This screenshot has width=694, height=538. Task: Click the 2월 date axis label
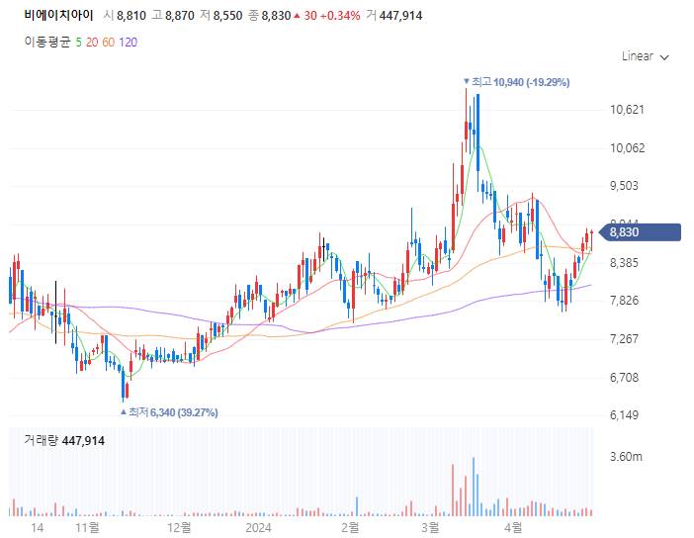351,527
